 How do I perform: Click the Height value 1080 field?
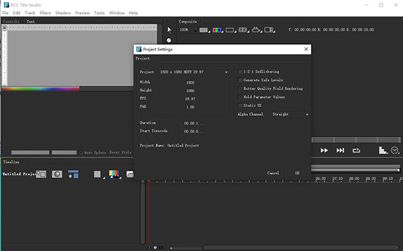tap(190, 91)
